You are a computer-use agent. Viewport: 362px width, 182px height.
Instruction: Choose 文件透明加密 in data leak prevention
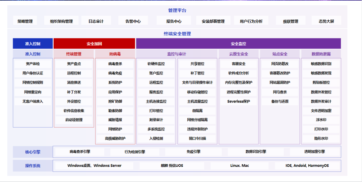pos(321,111)
